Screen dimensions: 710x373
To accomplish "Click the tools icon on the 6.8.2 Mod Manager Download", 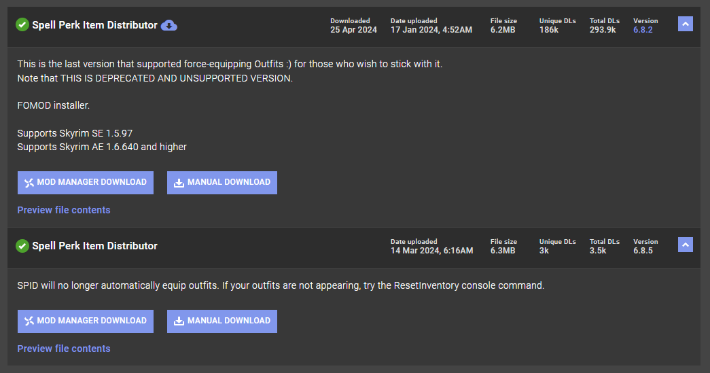I will [x=29, y=183].
